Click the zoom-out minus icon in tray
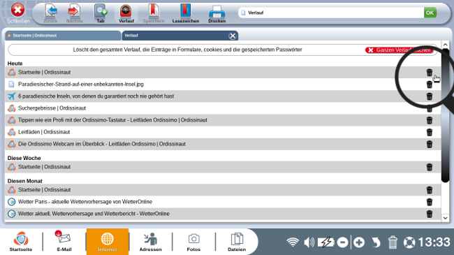Screen dimensions: 454x255 coord(342,242)
